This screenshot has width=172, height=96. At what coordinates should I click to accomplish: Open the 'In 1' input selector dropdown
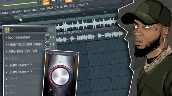pos(29,30)
